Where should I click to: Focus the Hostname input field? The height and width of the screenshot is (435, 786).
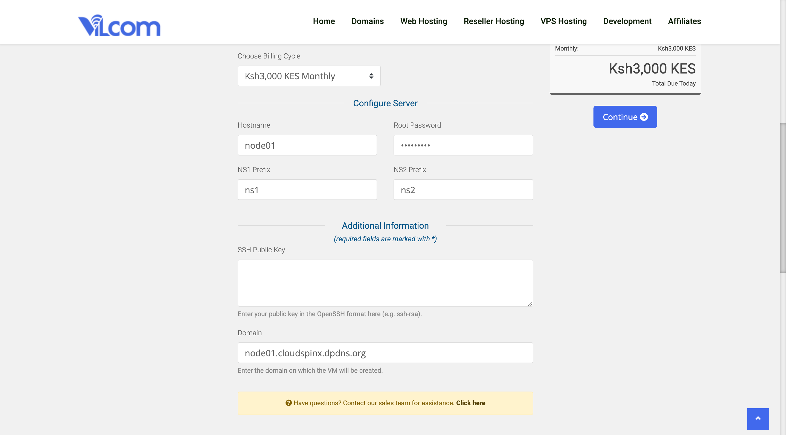pos(307,145)
